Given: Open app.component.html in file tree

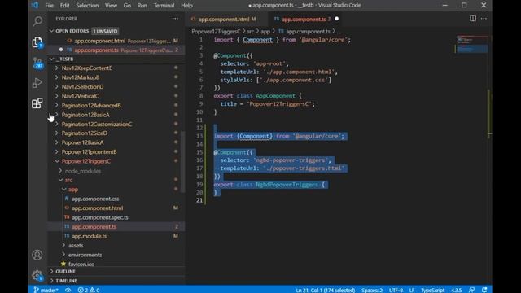Looking at the screenshot, I should pyautogui.click(x=98, y=208).
